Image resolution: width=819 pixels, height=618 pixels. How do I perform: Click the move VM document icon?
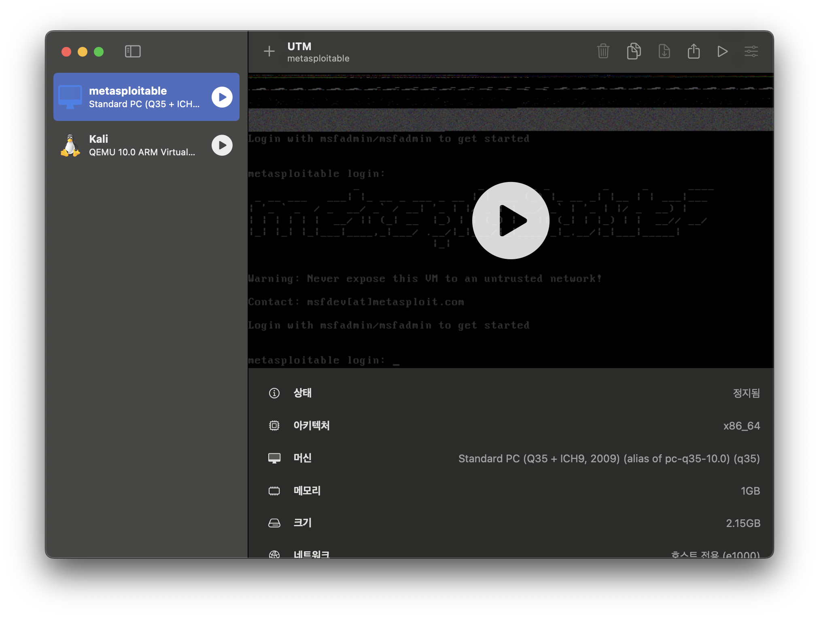[x=664, y=51]
